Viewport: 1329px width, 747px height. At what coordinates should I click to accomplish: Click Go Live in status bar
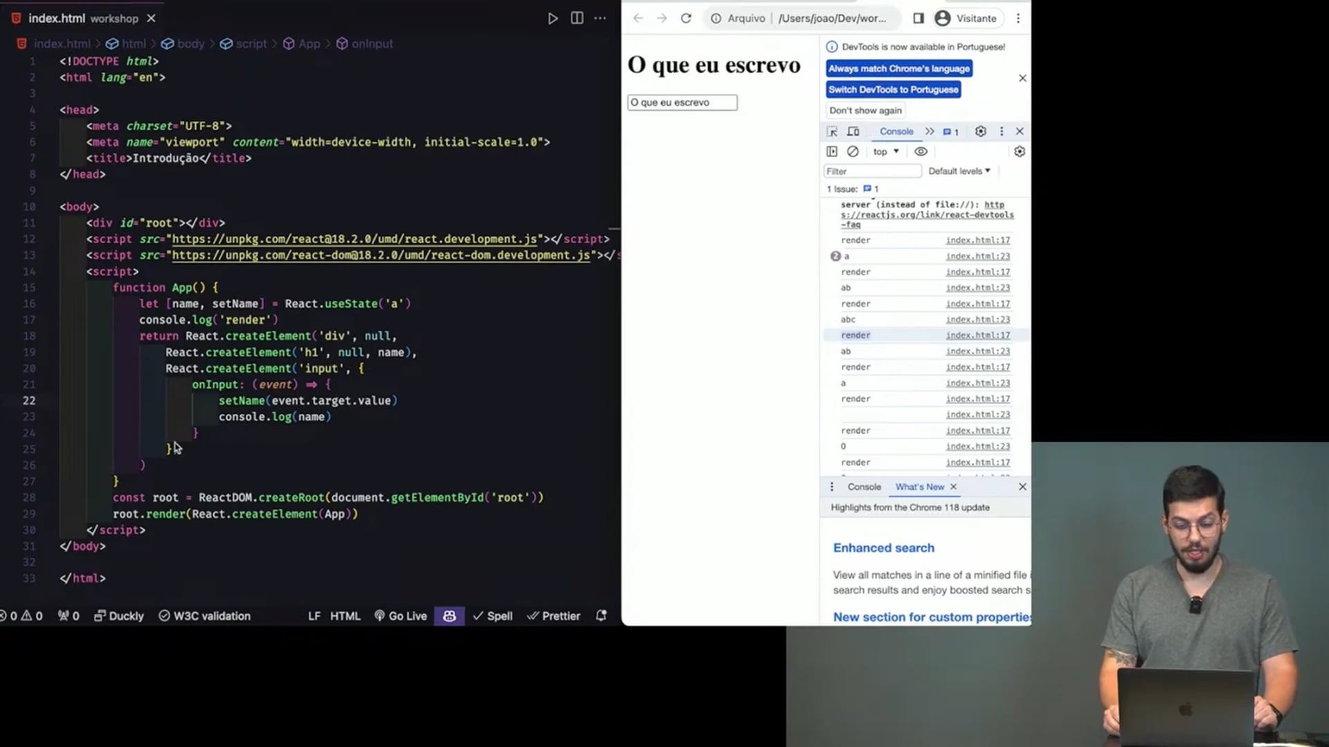[x=401, y=616]
